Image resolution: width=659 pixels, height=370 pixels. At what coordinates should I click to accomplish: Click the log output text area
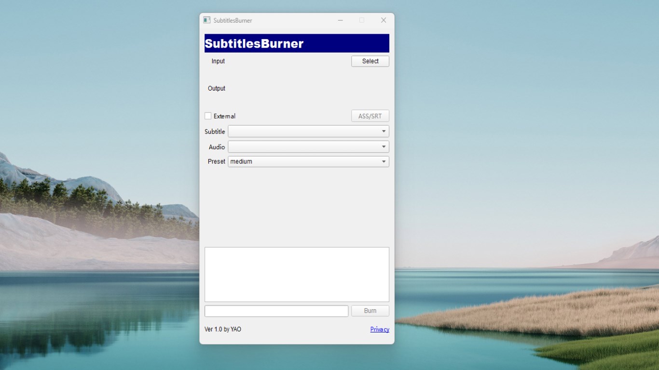pos(297,275)
